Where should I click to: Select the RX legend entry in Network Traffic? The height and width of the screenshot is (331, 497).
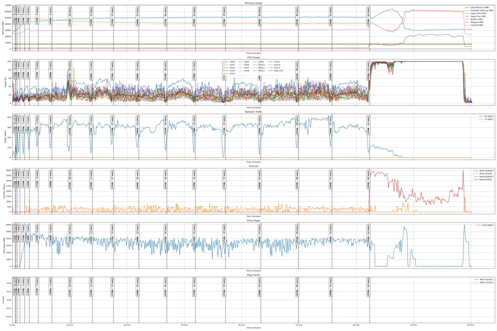[486, 116]
